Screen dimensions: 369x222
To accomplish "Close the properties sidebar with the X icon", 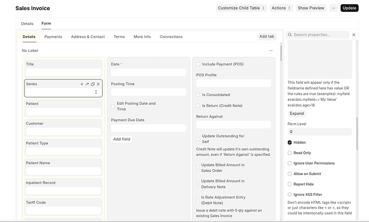I will [353, 35].
